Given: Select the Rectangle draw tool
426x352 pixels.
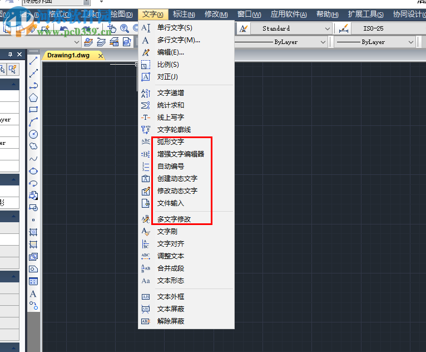Looking at the screenshot, I should (33, 110).
